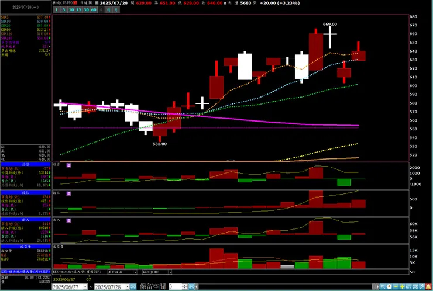
Task: Select the KEN strategy header at bottom left
Action: click(x=25, y=272)
